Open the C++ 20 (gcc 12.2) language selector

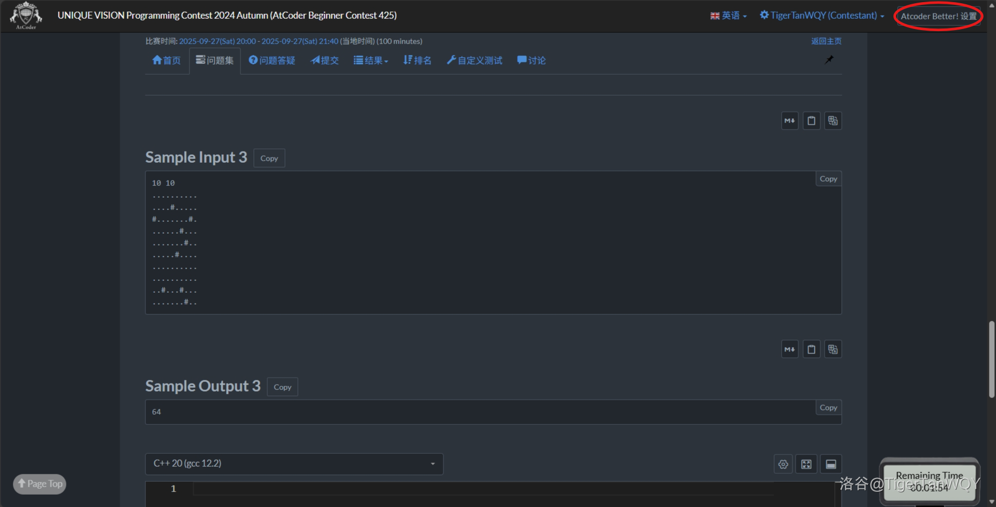pos(294,464)
